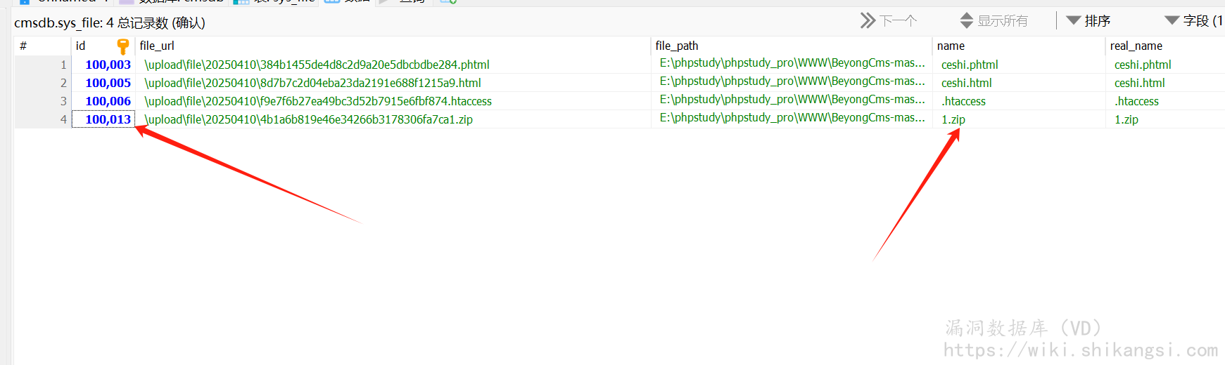Select id cell 100,003
The image size is (1225, 365).
click(108, 65)
